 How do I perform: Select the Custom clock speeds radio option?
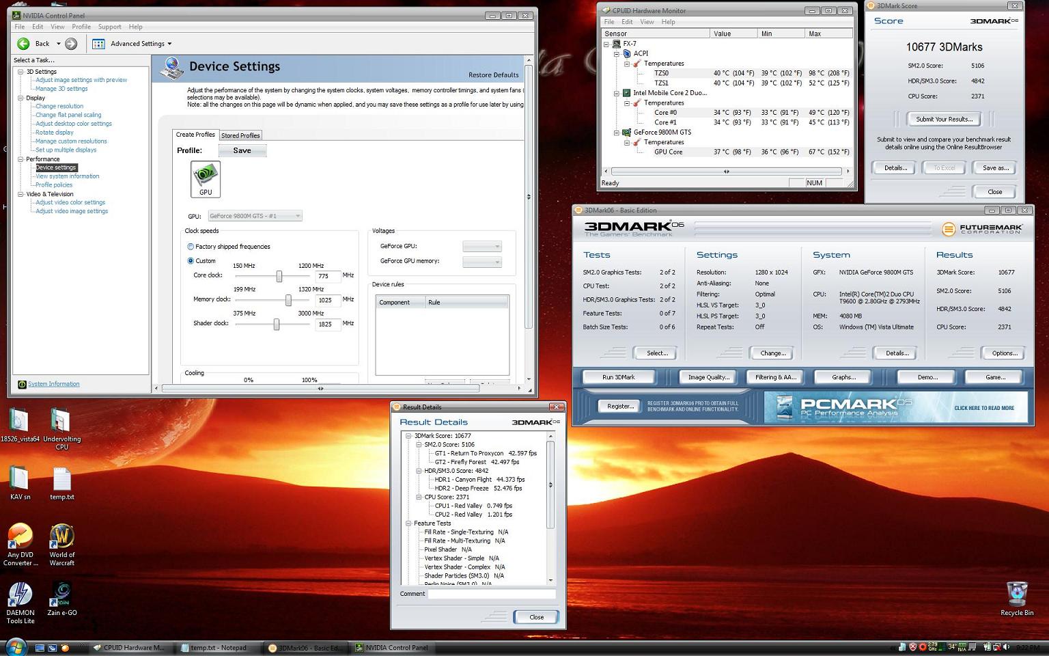(x=191, y=261)
